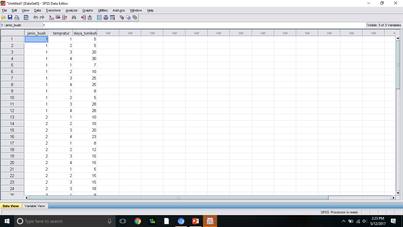
Task: Click the Insert Cases toolbar icon
Action: pos(83,18)
